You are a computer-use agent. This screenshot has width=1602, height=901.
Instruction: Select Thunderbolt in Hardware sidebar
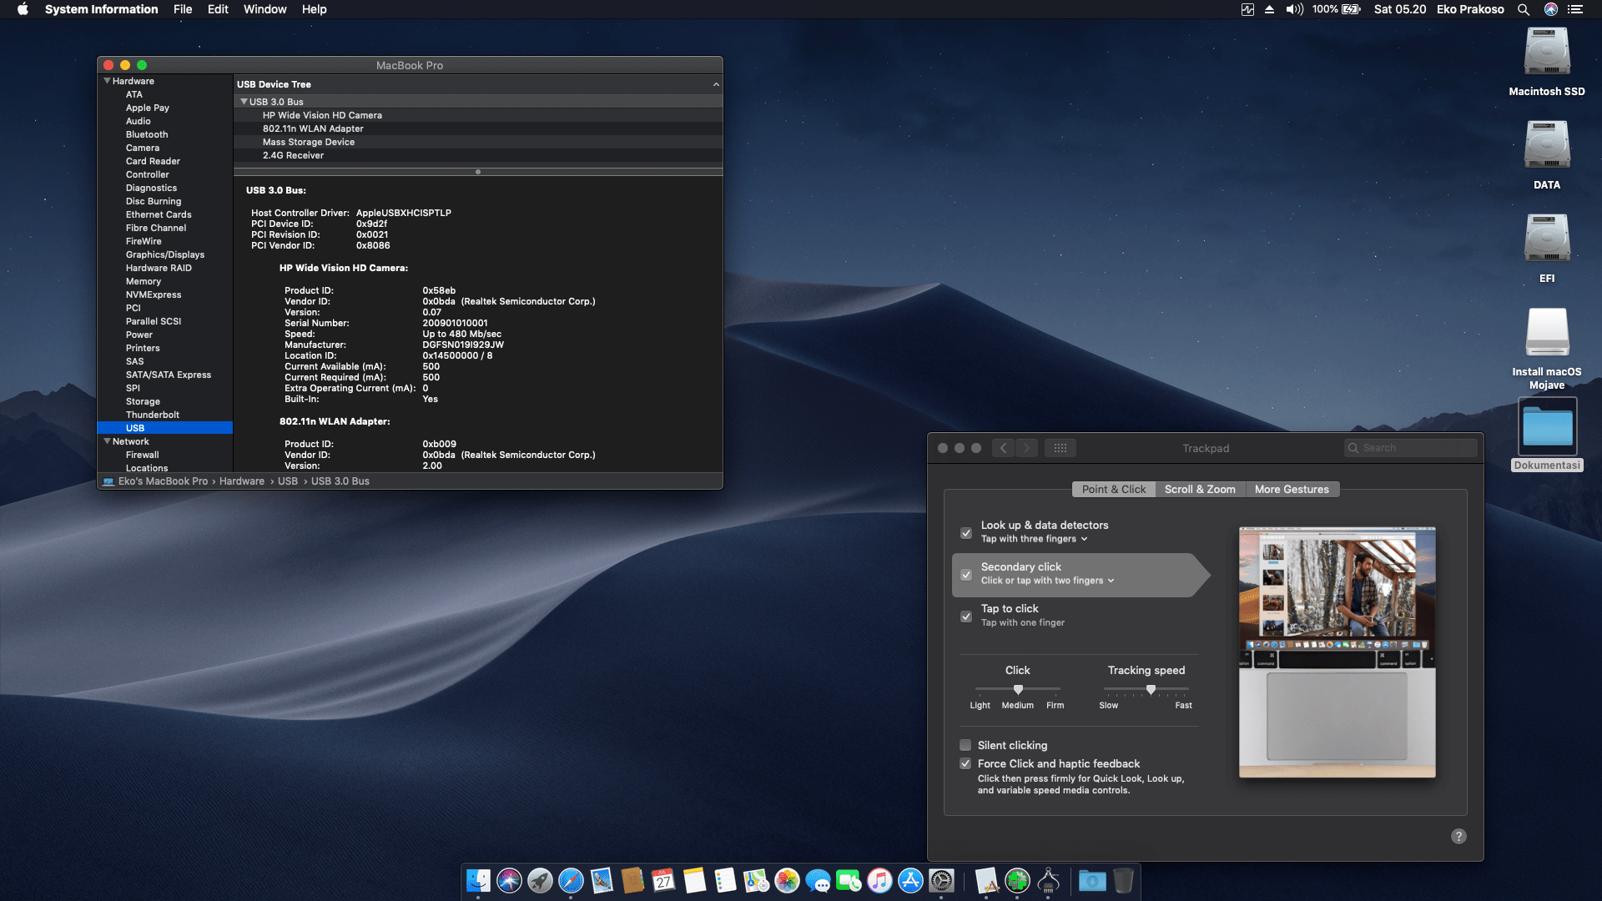[153, 415]
